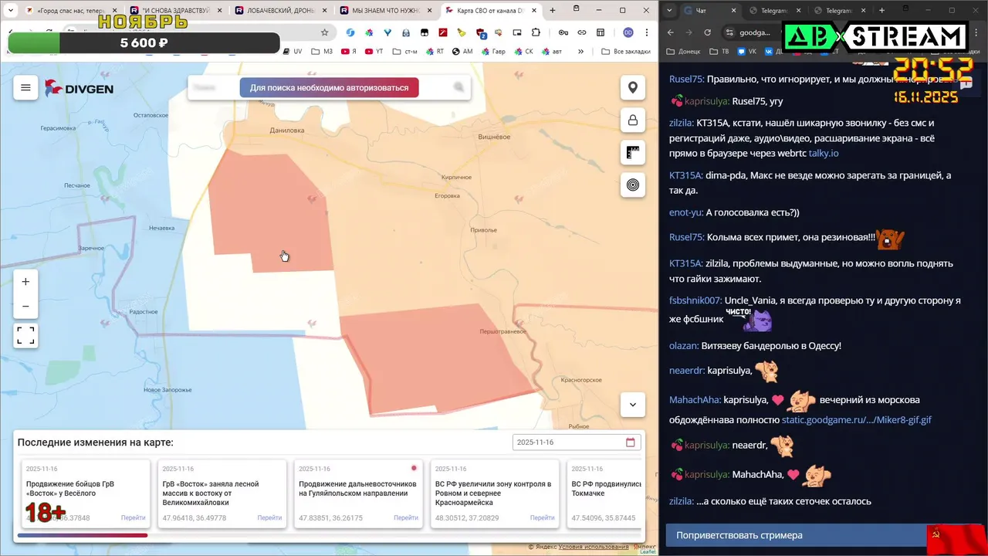Click 'Перейти' on лесной массив Великомихайловки card
Screen dimensions: 988x556
(269, 517)
